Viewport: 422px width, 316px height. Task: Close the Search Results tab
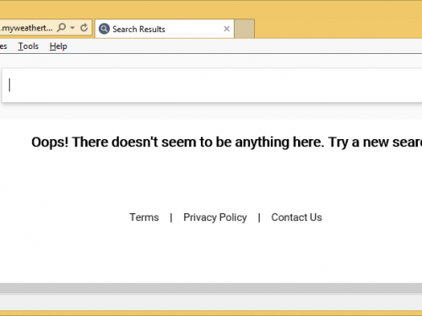pyautogui.click(x=226, y=29)
